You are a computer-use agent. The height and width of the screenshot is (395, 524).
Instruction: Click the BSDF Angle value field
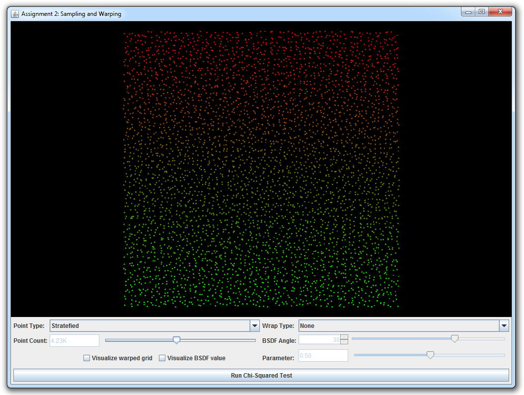pyautogui.click(x=319, y=340)
